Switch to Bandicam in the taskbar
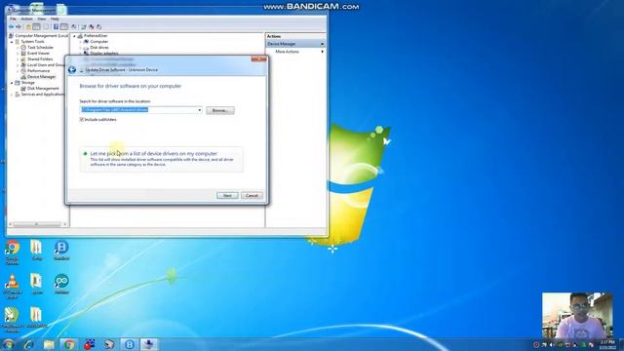The height and width of the screenshot is (351, 624). click(129, 344)
